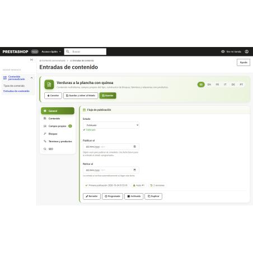Click the Ayuda button
Viewport: 253px width, 253px height.
click(x=243, y=62)
